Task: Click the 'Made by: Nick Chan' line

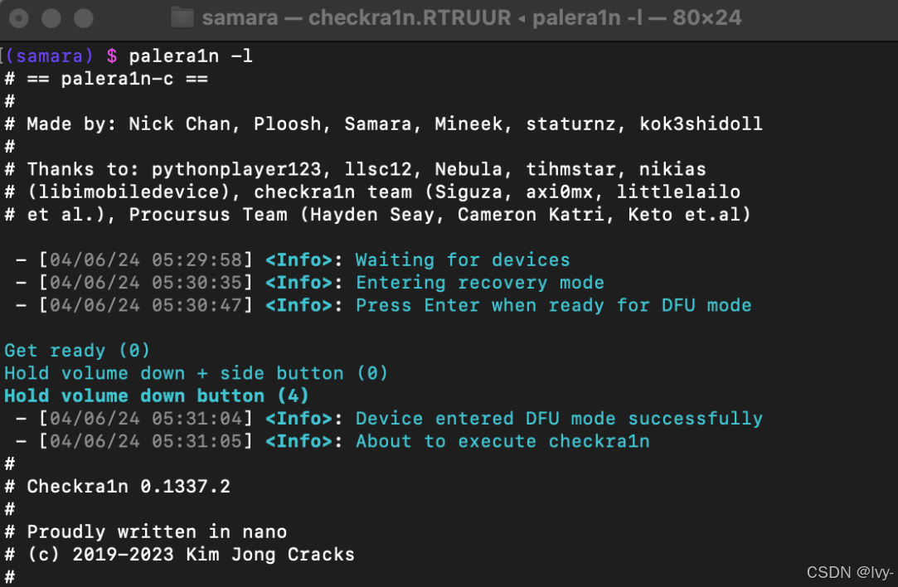Action: coord(384,124)
